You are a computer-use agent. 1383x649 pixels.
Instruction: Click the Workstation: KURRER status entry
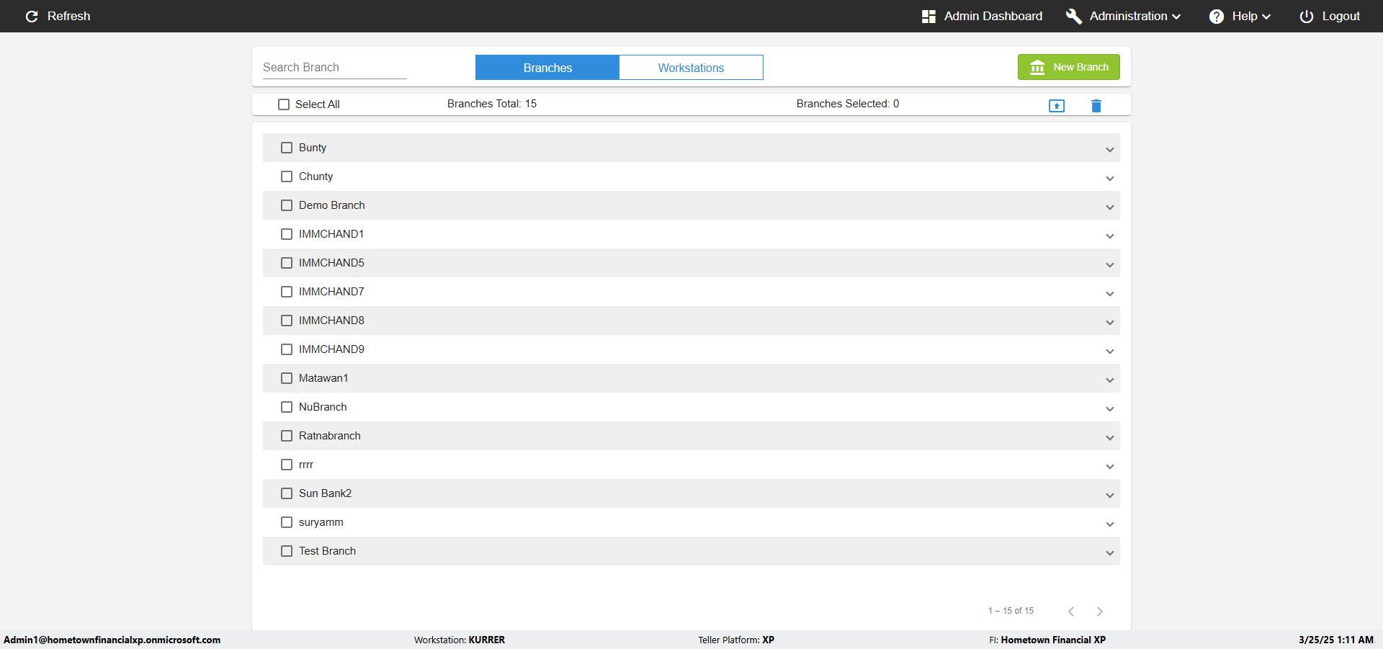460,640
